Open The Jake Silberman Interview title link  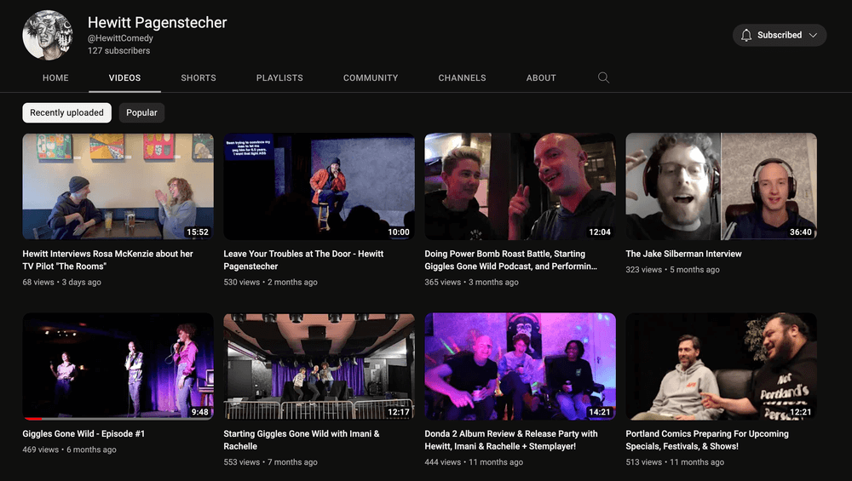pyautogui.click(x=683, y=254)
